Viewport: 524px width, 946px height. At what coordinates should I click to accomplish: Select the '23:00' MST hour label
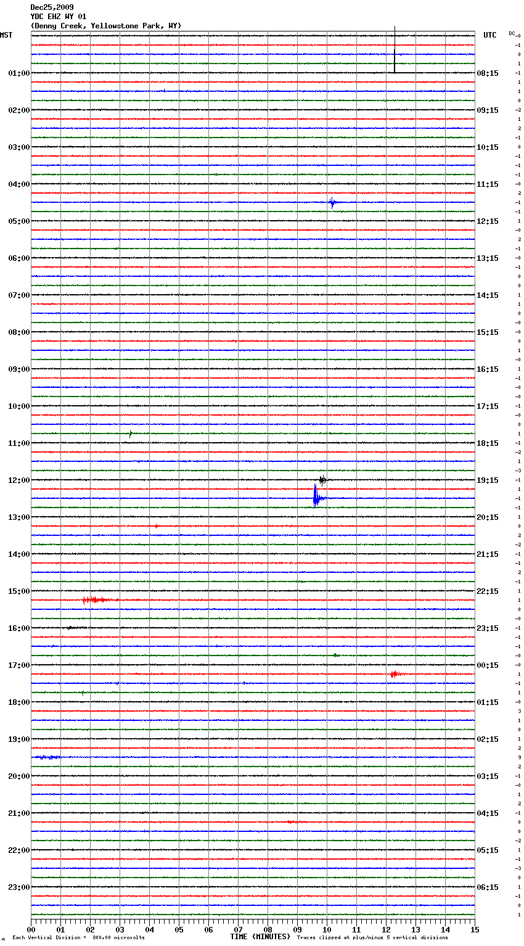pos(19,887)
